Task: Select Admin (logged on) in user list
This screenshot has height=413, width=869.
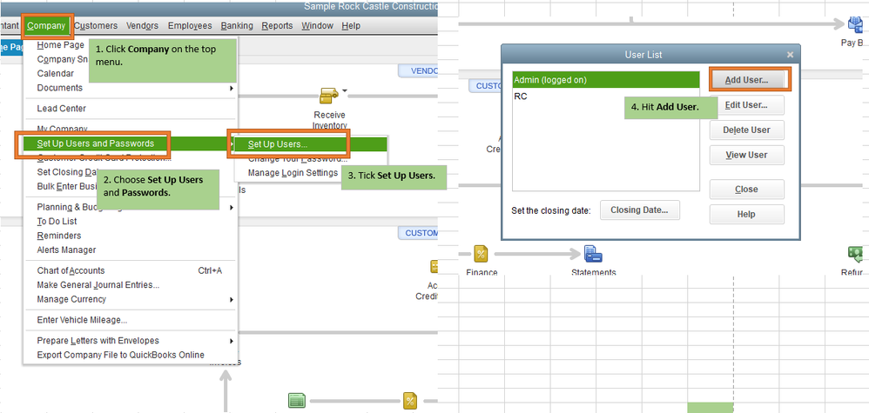Action: click(x=606, y=80)
